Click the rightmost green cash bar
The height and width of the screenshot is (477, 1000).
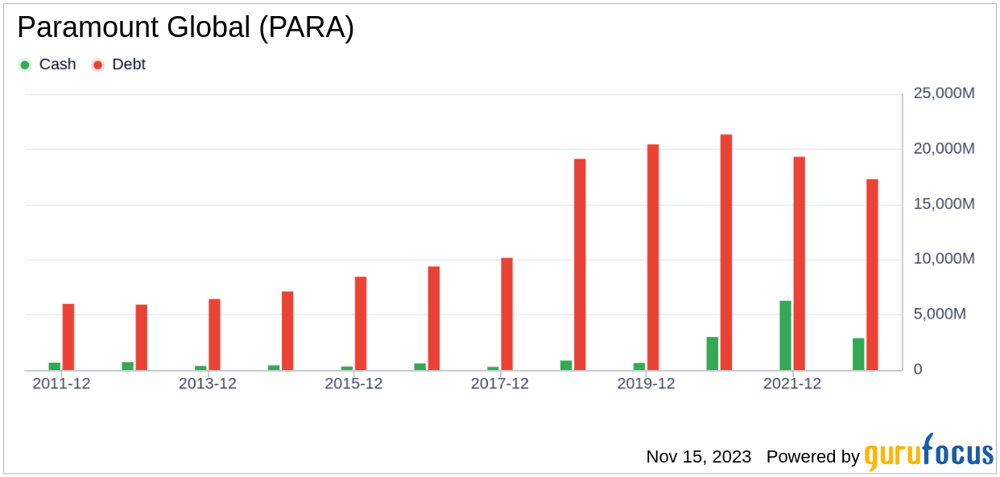click(x=858, y=354)
